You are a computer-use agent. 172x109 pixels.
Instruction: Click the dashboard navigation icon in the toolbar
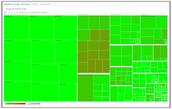(6, 12)
